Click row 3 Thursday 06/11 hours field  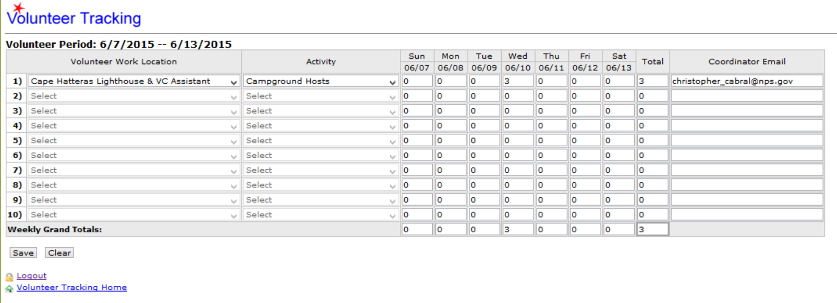click(x=552, y=111)
